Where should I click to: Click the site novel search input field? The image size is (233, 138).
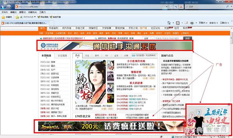[x=168, y=39]
